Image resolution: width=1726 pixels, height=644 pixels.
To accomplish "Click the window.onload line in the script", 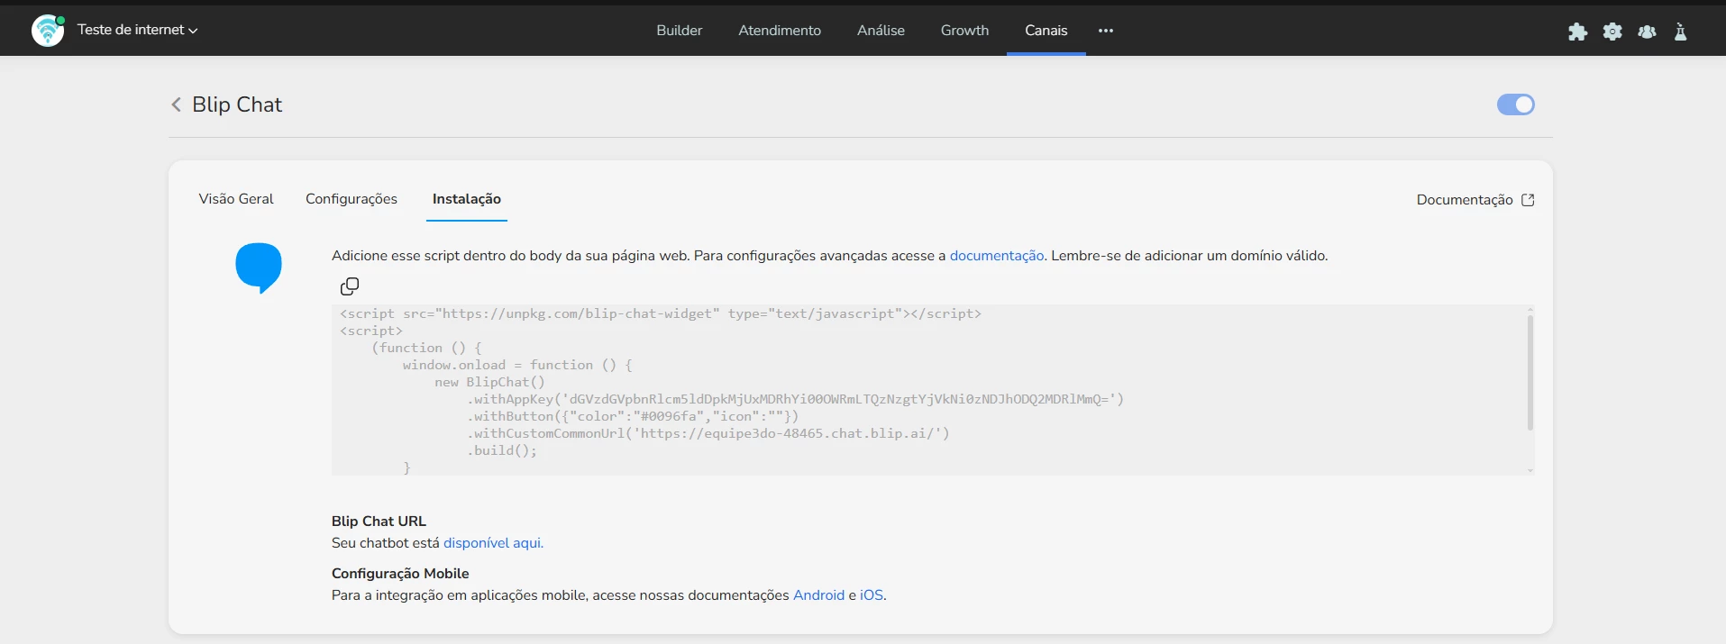I will [517, 365].
